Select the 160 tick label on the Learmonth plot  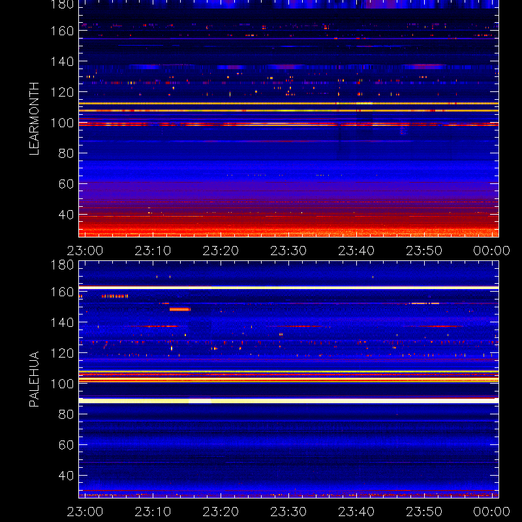(x=62, y=31)
